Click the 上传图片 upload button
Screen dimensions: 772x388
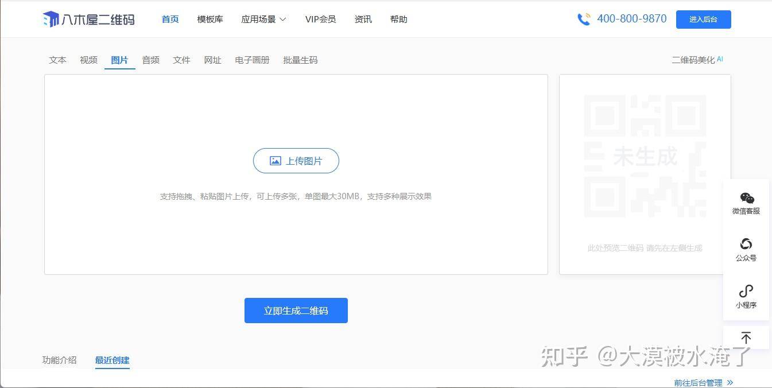(296, 161)
